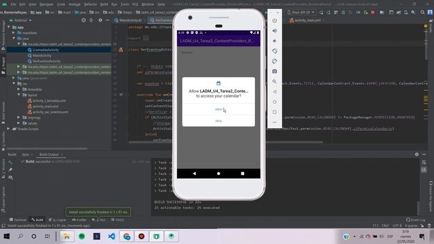The width and height of the screenshot is (434, 244).
Task: Click editor horizontal scrollbar
Action: (x=226, y=142)
